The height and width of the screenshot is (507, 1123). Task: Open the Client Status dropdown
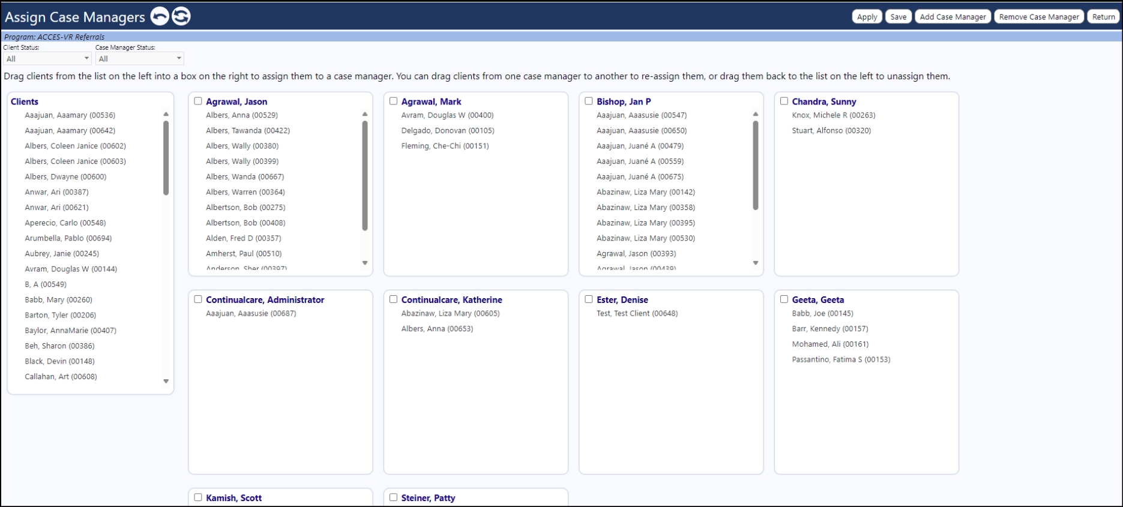click(x=47, y=58)
